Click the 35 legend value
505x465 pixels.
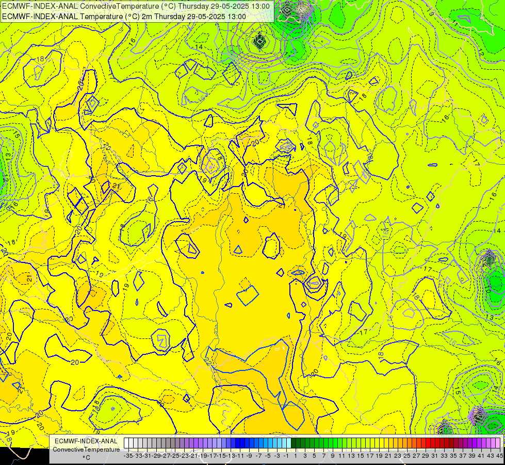click(x=453, y=456)
